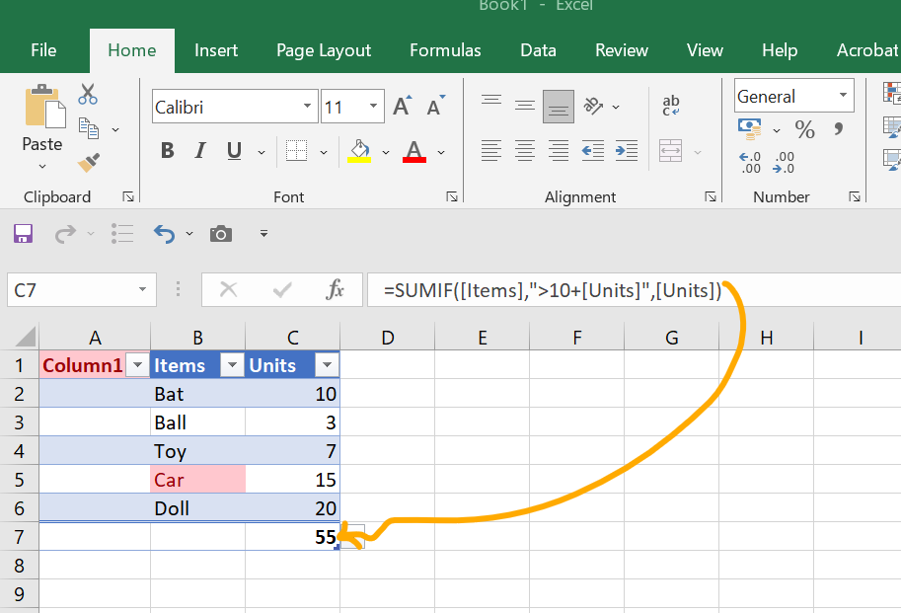Toggle Italic formatting

(x=201, y=150)
